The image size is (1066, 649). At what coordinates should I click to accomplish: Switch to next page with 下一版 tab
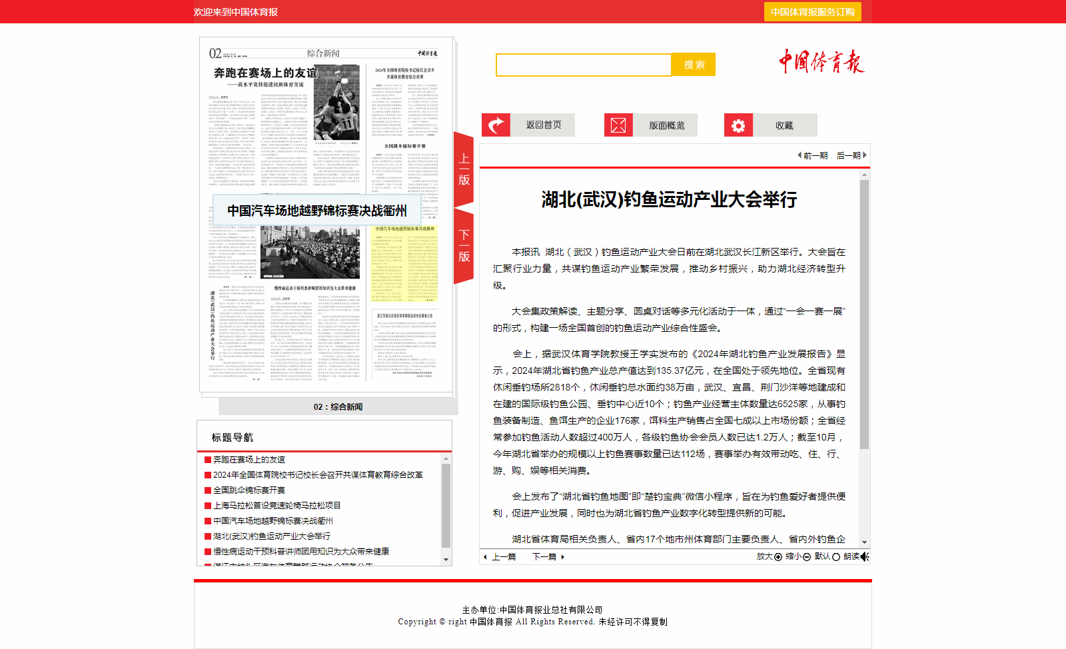click(464, 246)
